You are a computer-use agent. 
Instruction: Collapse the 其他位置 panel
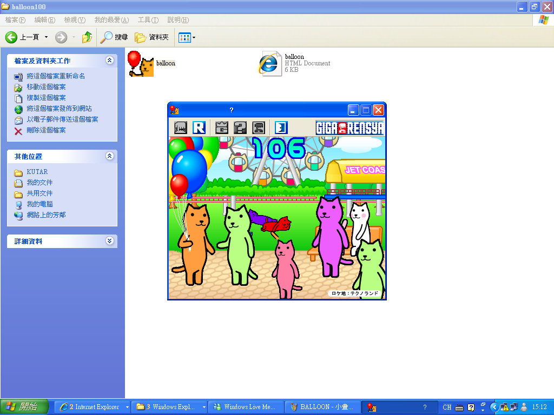click(109, 156)
